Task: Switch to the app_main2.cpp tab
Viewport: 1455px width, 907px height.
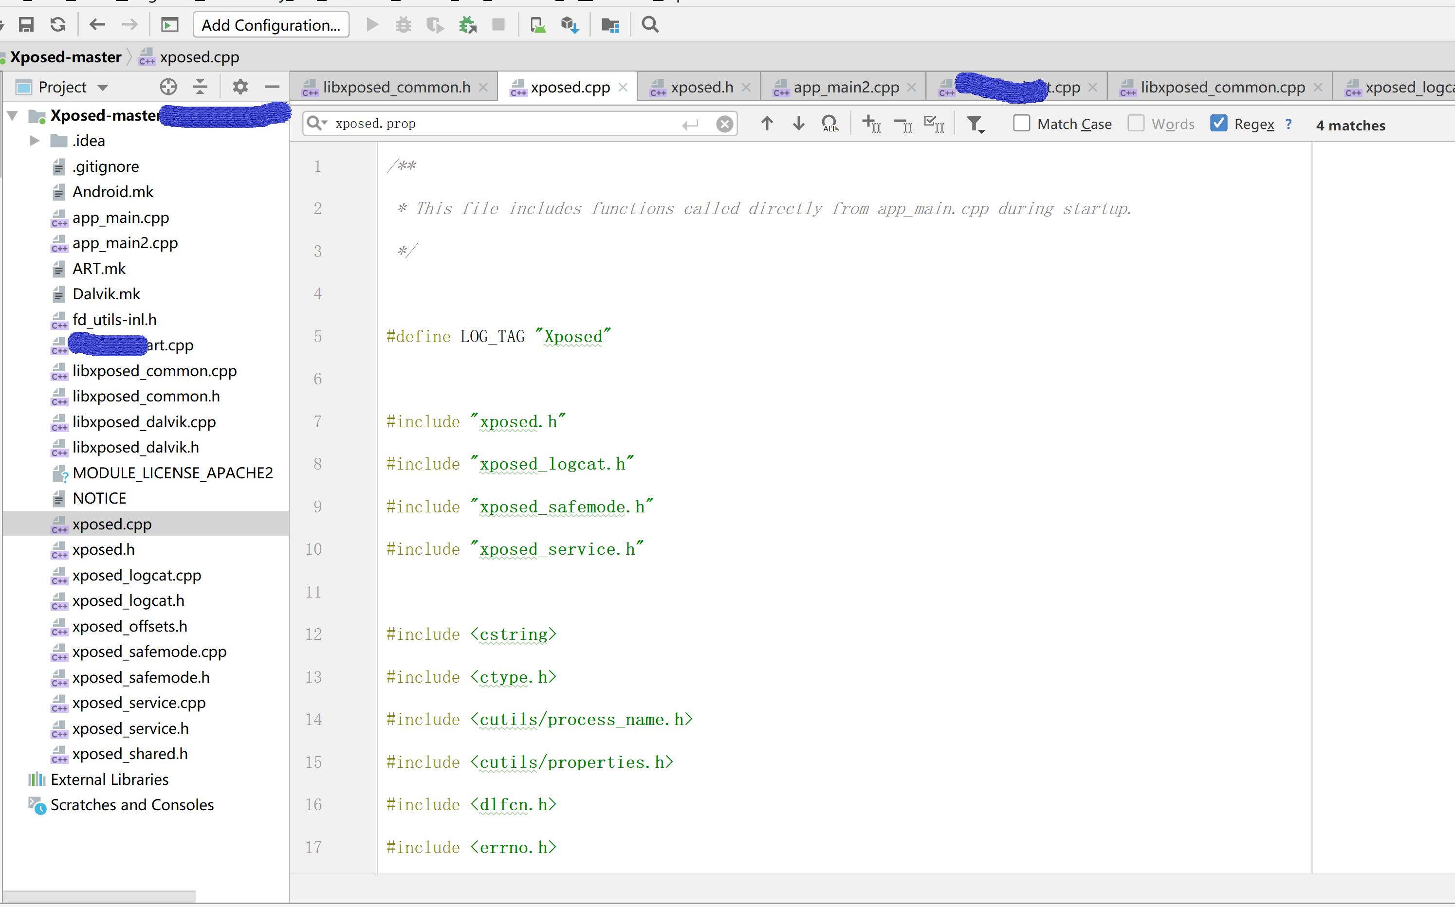Action: tap(846, 88)
